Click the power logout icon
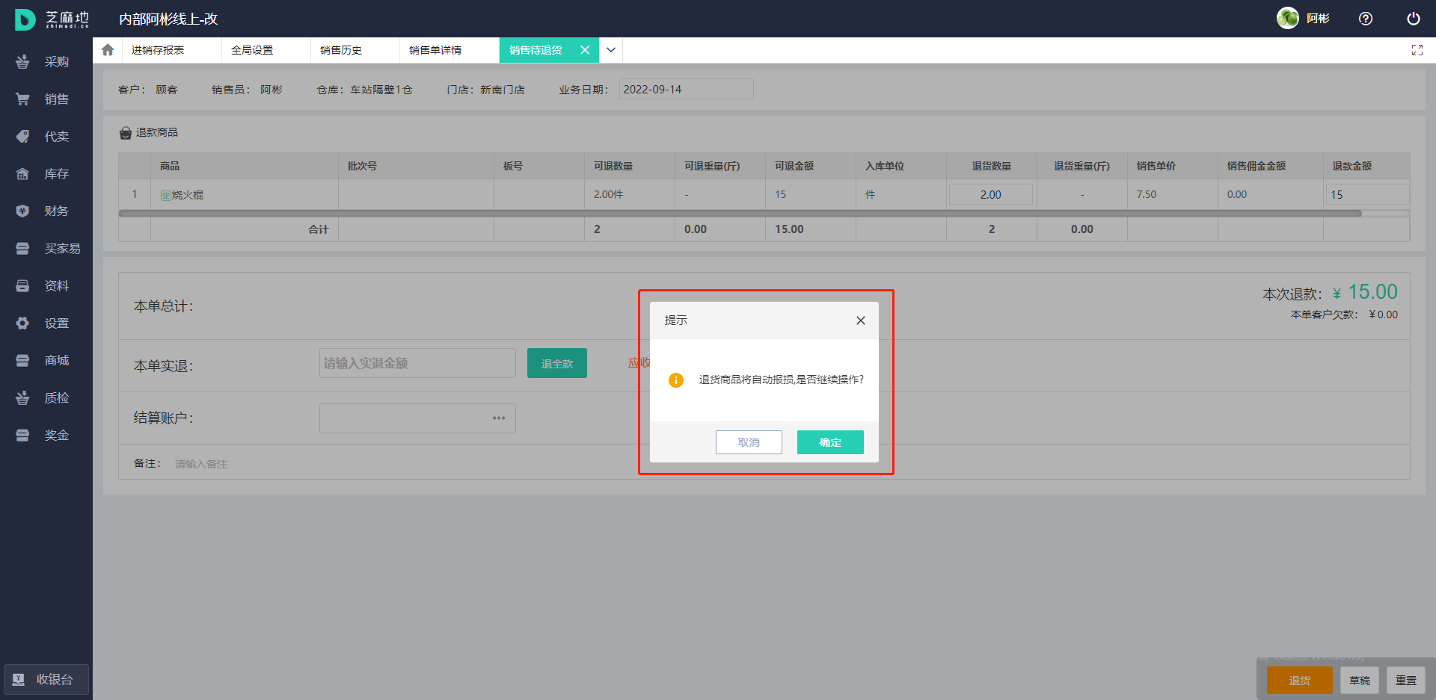Image resolution: width=1436 pixels, height=700 pixels. point(1413,19)
